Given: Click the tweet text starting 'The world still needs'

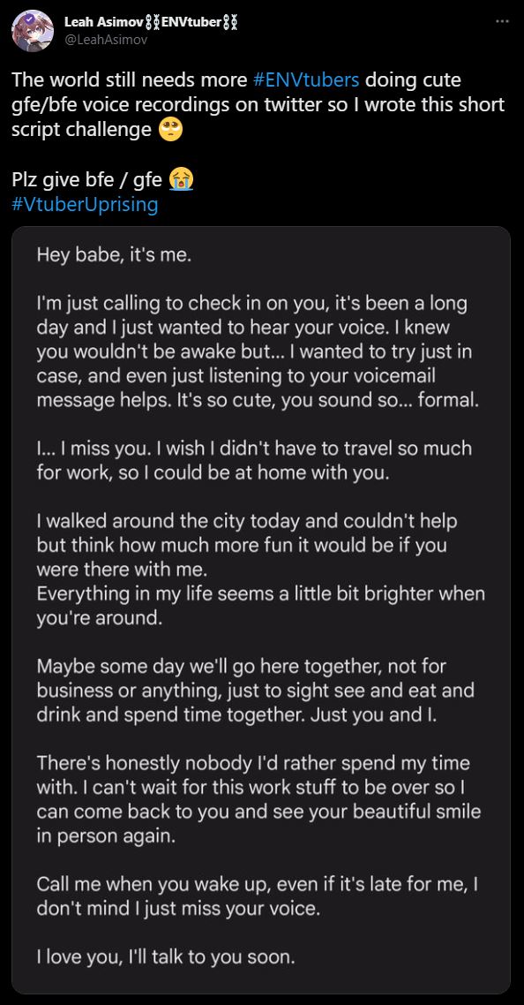Looking at the screenshot, I should click(x=258, y=104).
